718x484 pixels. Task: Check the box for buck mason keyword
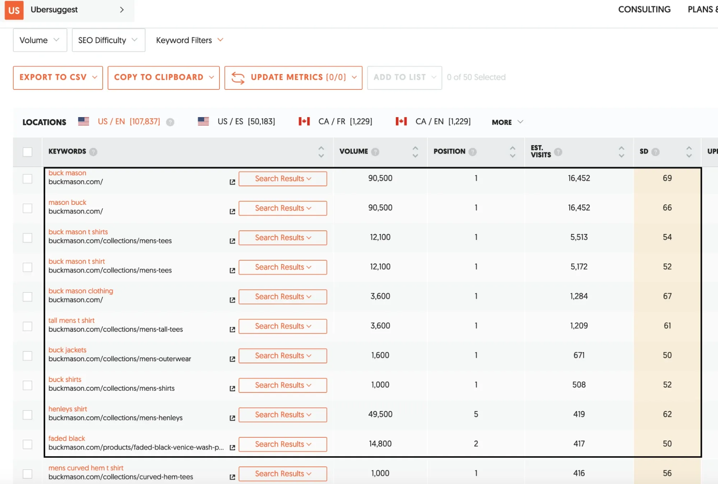pyautogui.click(x=27, y=179)
